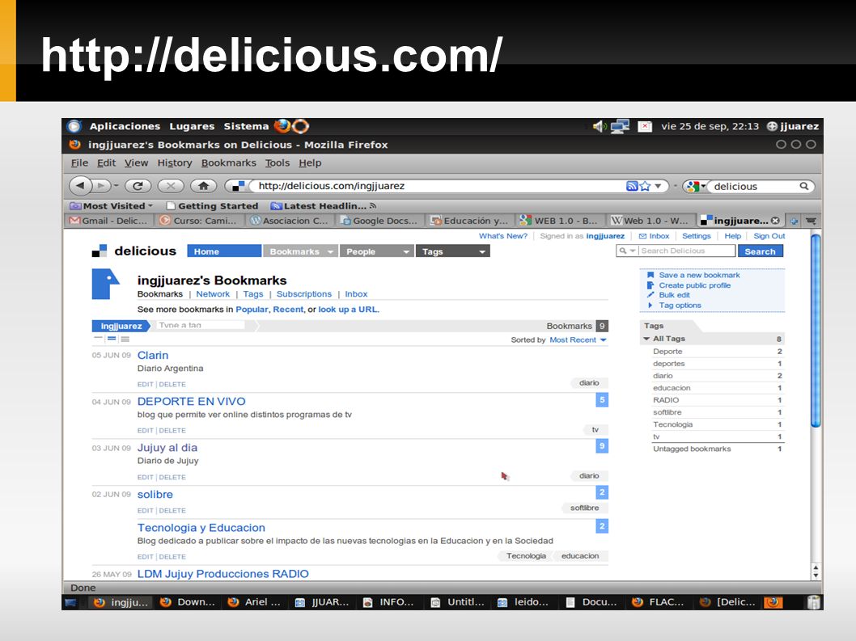The height and width of the screenshot is (641, 856).
Task: Click the Firefox Back arrow button
Action: (80, 185)
